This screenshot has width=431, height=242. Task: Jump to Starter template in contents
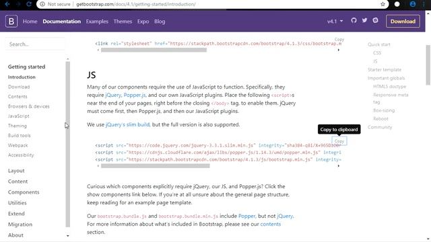385,70
